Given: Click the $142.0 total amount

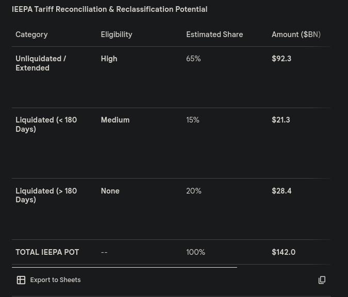Looking at the screenshot, I should [x=284, y=252].
